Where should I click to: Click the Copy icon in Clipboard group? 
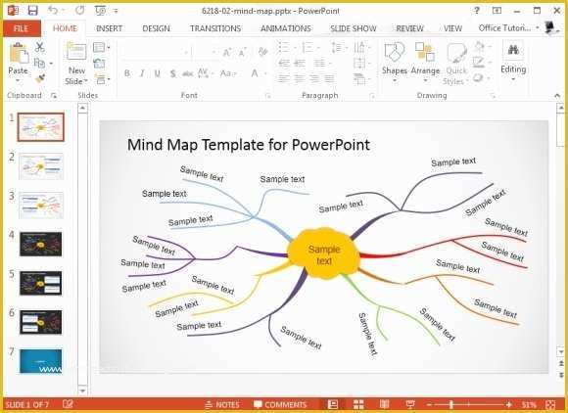(x=39, y=63)
